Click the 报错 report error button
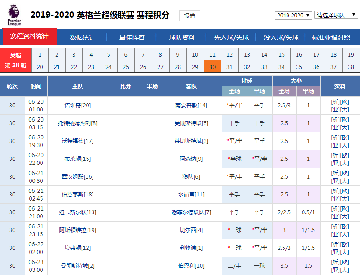 coord(190,16)
